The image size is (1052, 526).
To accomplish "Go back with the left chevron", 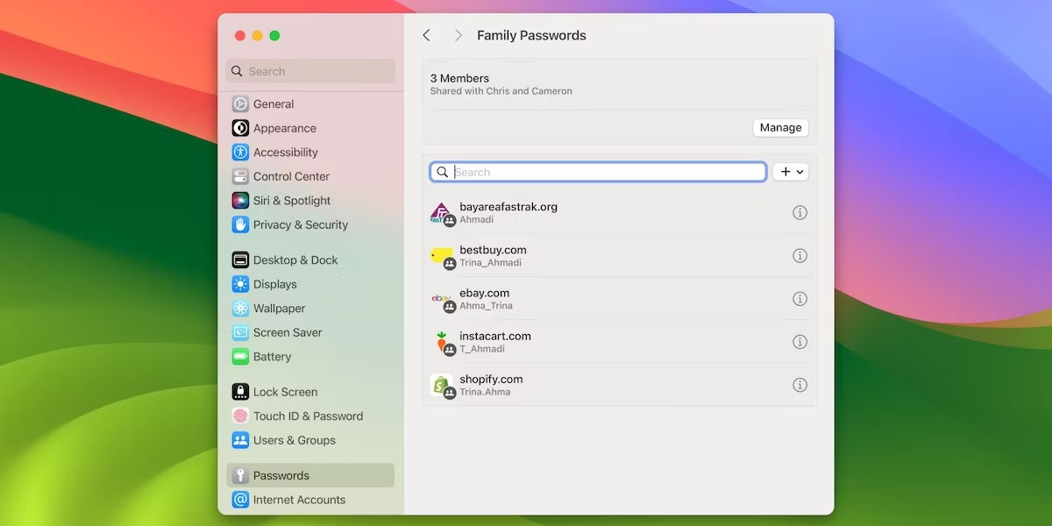I will [x=426, y=35].
